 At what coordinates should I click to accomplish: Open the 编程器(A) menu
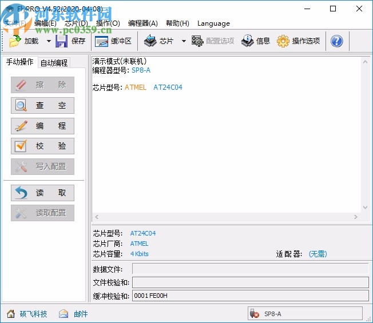click(x=142, y=23)
